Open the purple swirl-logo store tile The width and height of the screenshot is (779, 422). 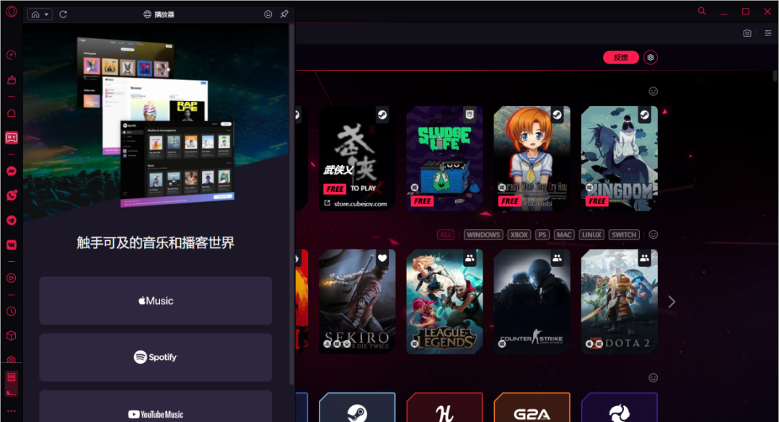[x=620, y=408]
